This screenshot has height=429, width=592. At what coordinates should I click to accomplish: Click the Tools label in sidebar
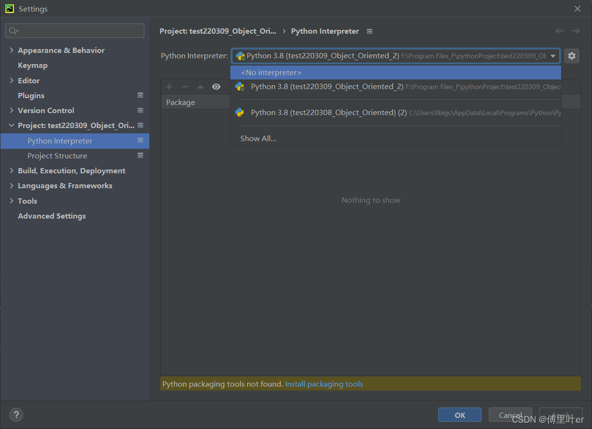[27, 201]
